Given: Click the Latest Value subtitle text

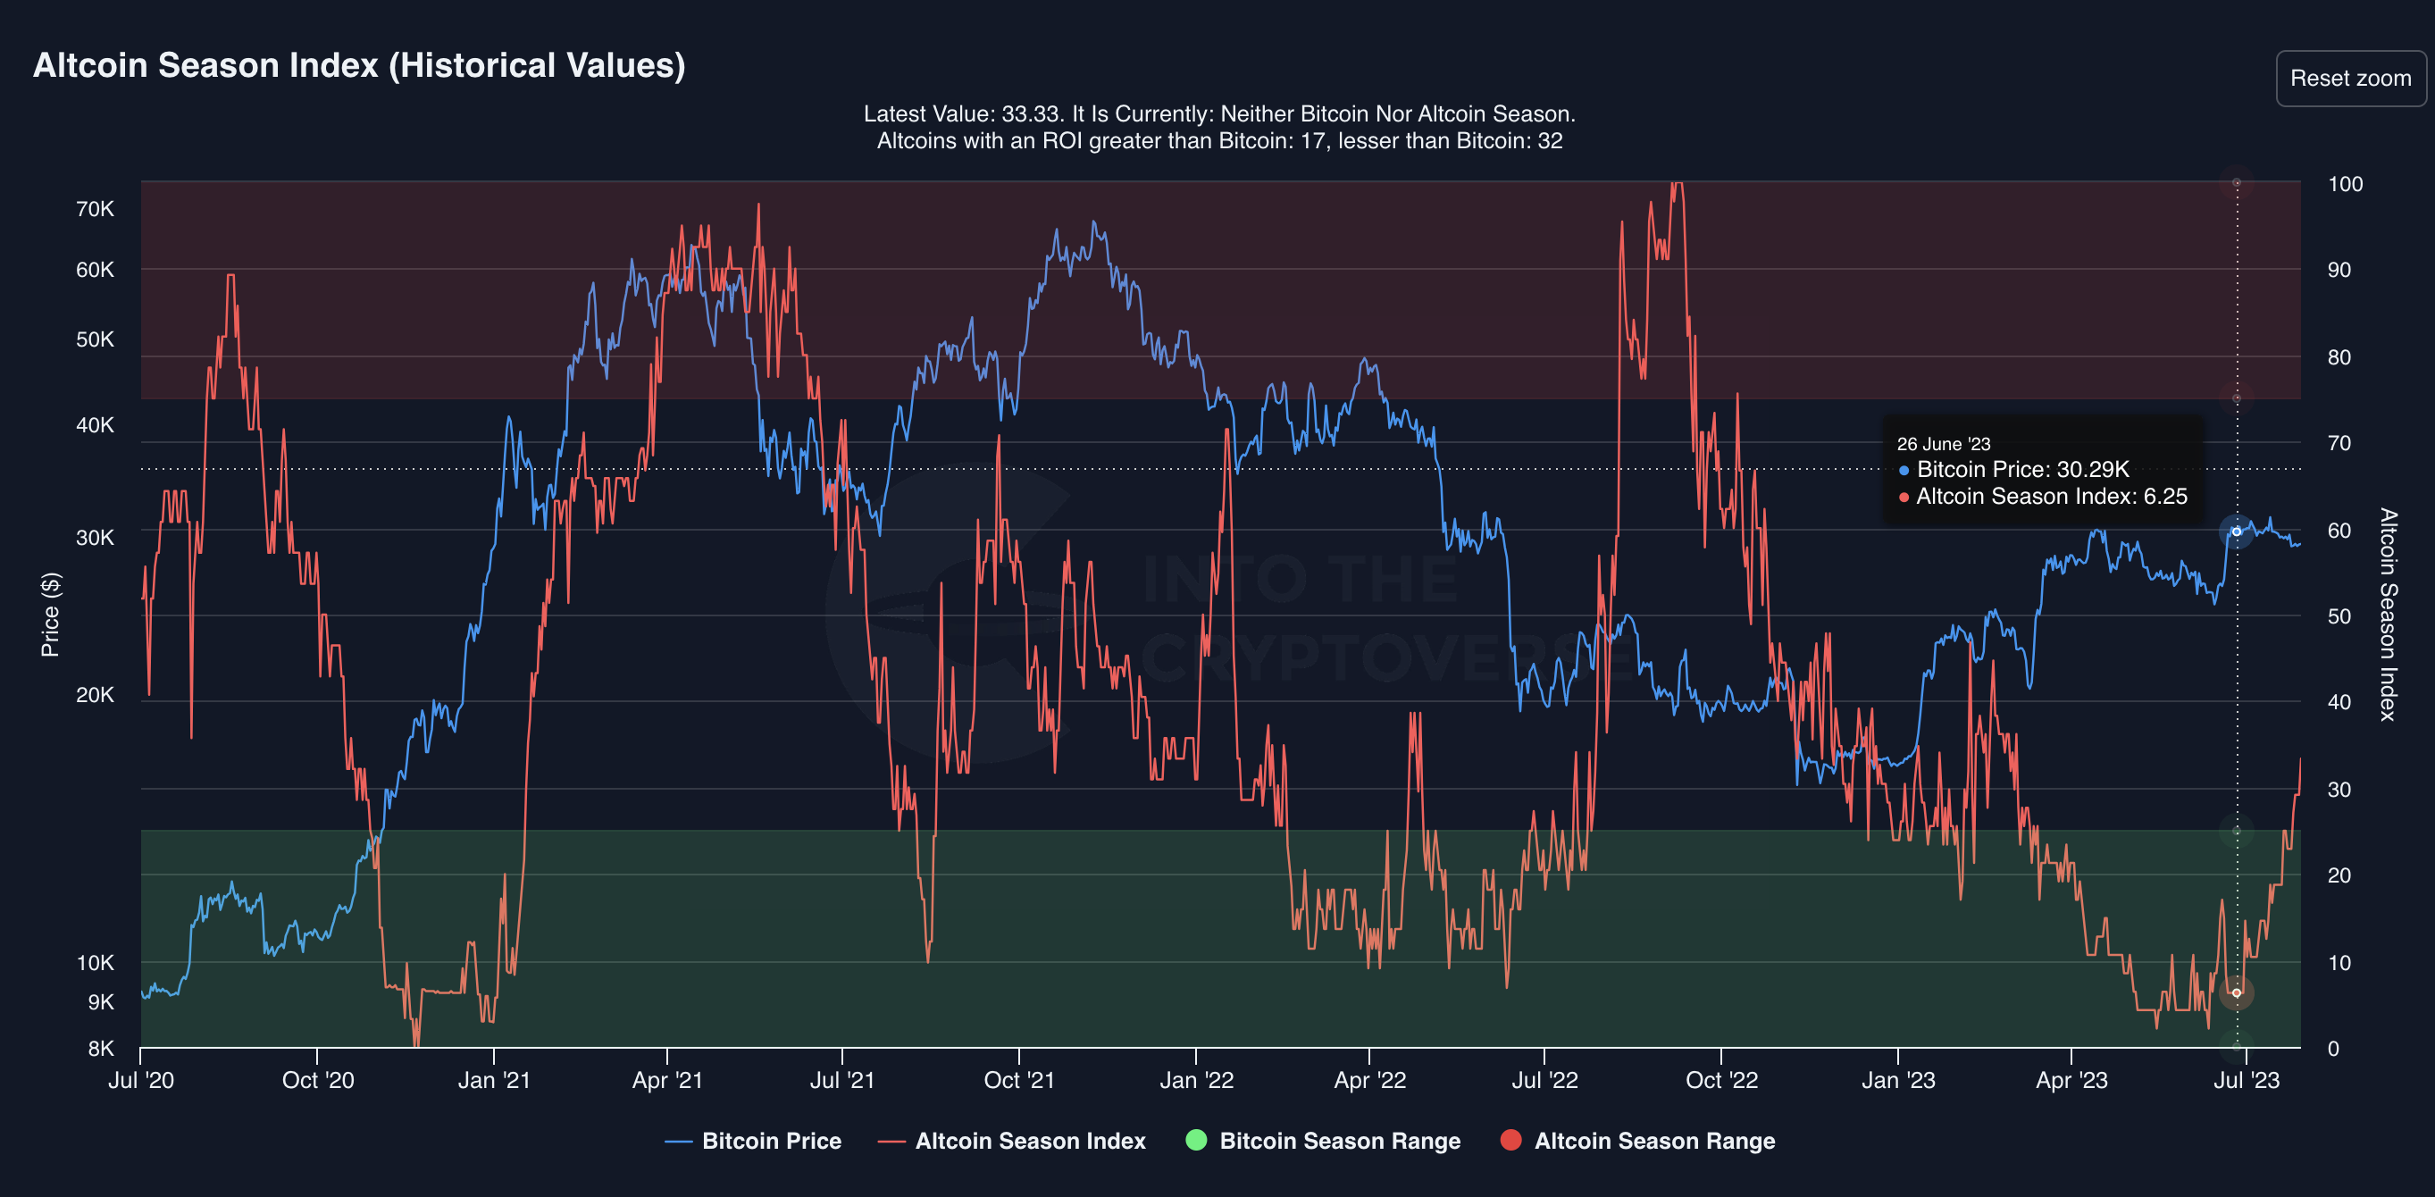Looking at the screenshot, I should coord(1218,113).
